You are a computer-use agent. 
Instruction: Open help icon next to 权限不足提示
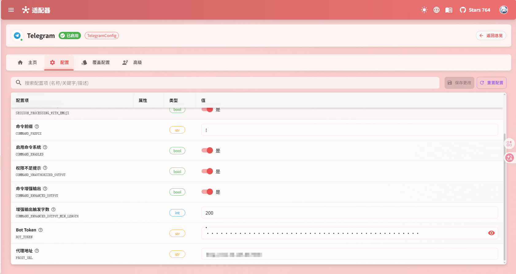(45, 168)
